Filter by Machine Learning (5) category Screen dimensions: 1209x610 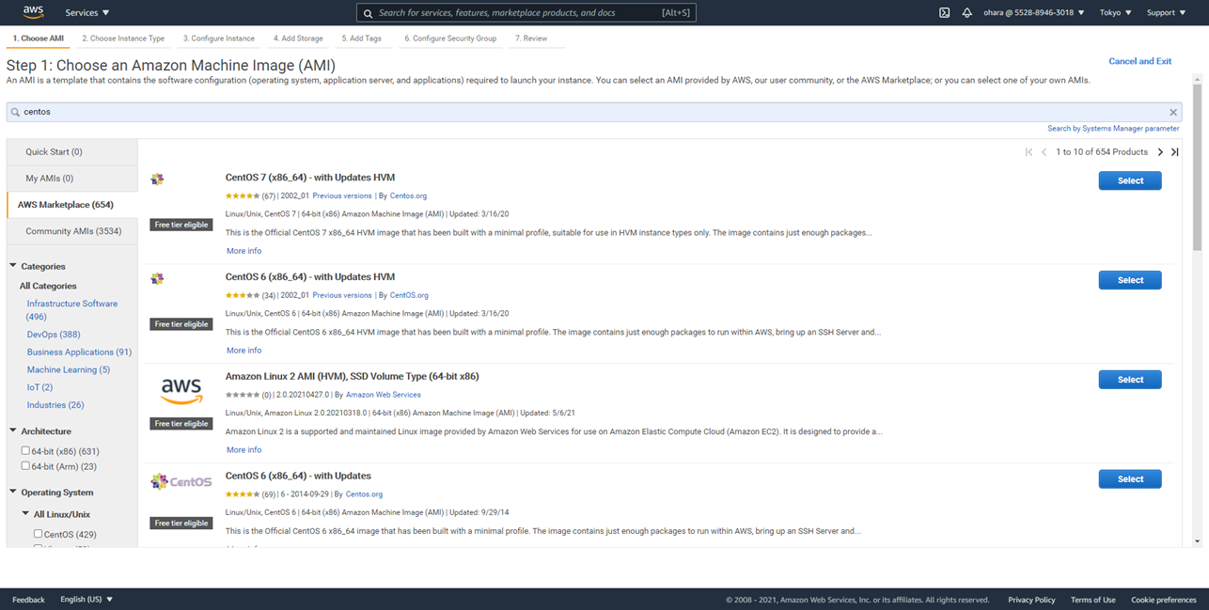(x=69, y=369)
